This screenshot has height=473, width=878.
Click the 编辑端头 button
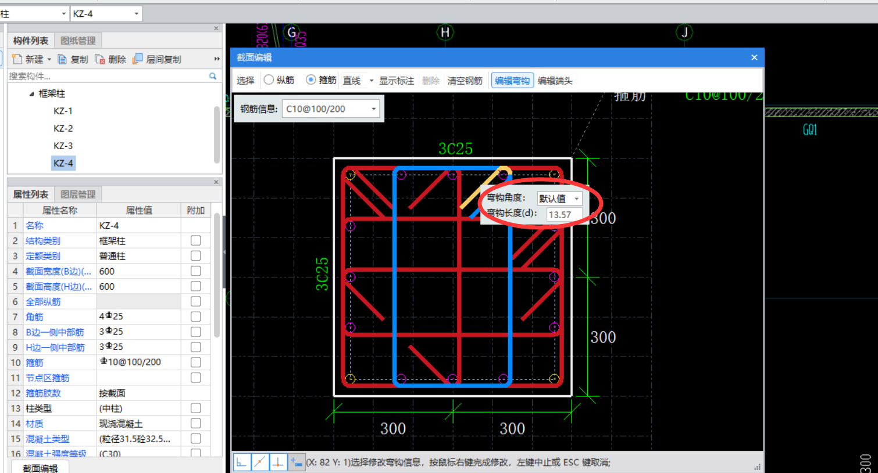[555, 81]
